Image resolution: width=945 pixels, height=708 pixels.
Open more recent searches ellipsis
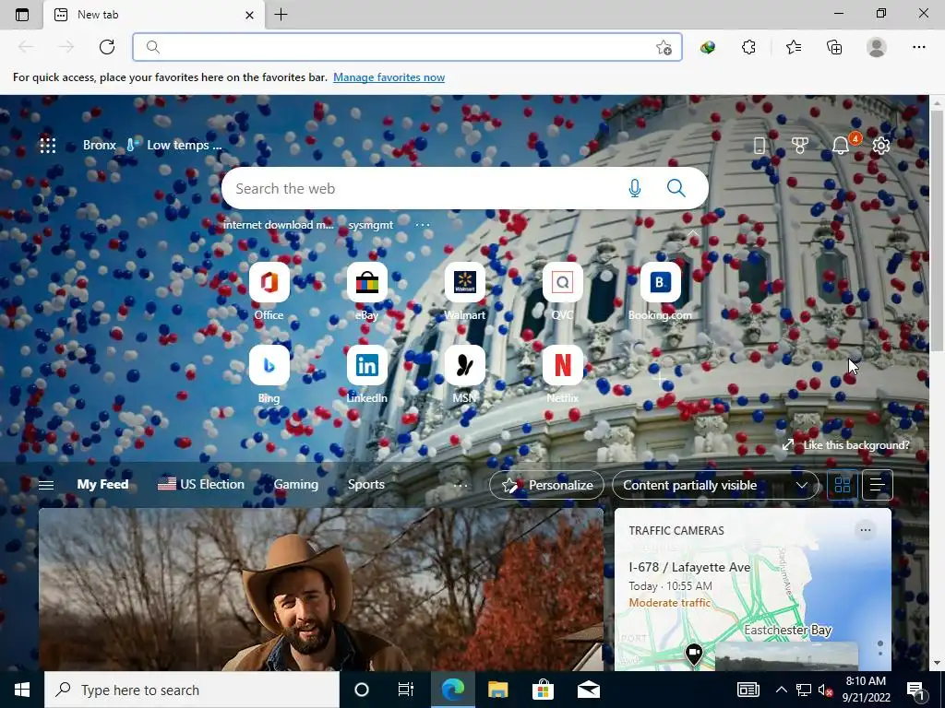pyautogui.click(x=423, y=225)
